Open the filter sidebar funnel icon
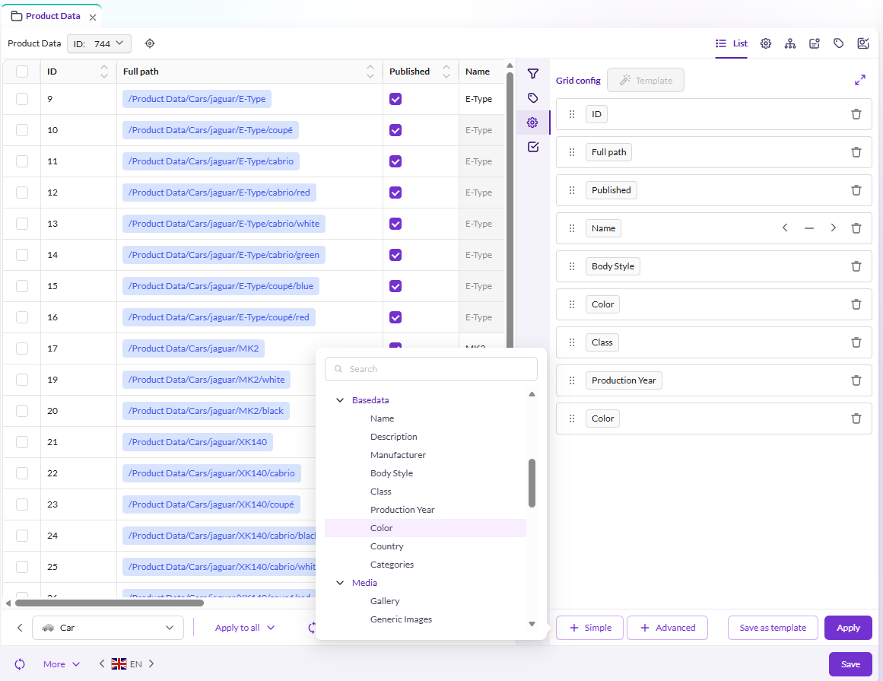The width and height of the screenshot is (883, 681). coord(532,74)
